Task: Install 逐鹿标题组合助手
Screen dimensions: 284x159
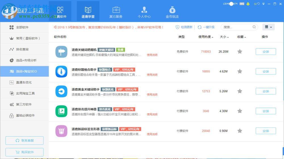Action: pyautogui.click(x=266, y=71)
